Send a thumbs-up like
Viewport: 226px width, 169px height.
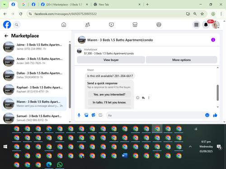[215, 115]
